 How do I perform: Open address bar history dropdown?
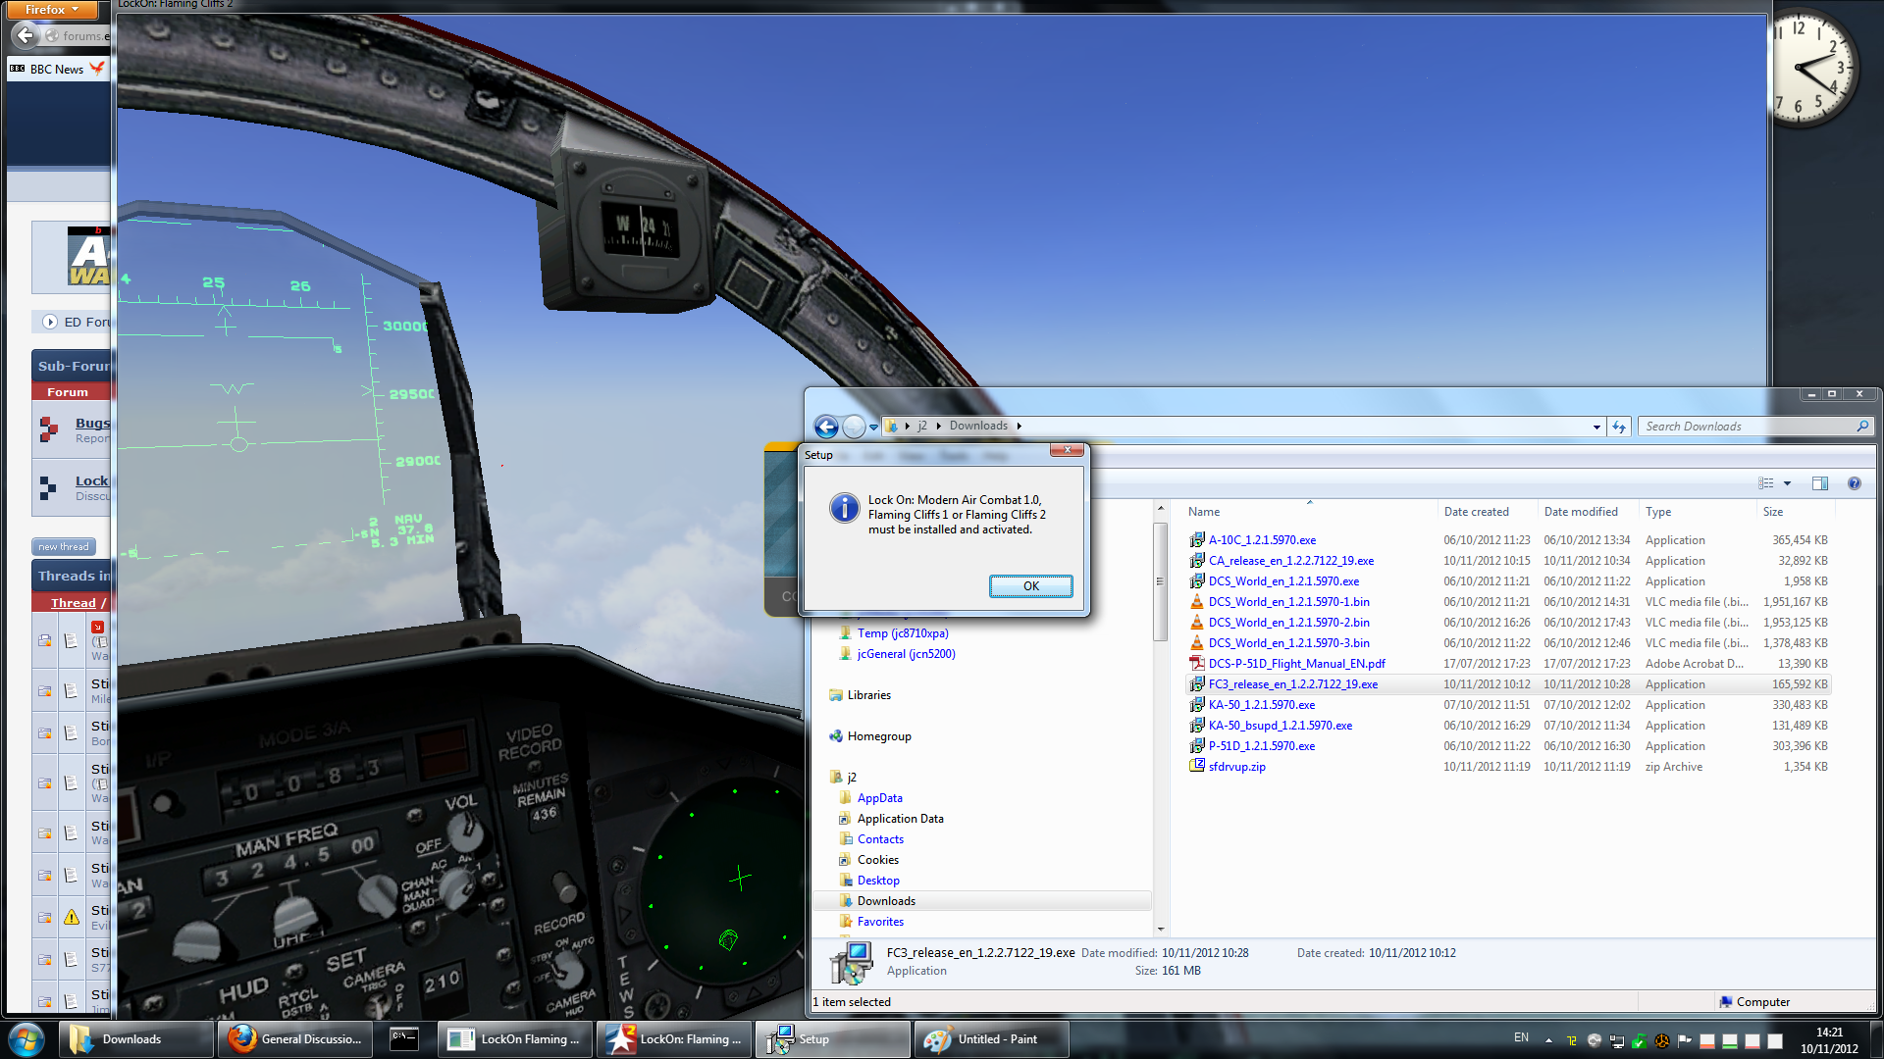click(1596, 427)
